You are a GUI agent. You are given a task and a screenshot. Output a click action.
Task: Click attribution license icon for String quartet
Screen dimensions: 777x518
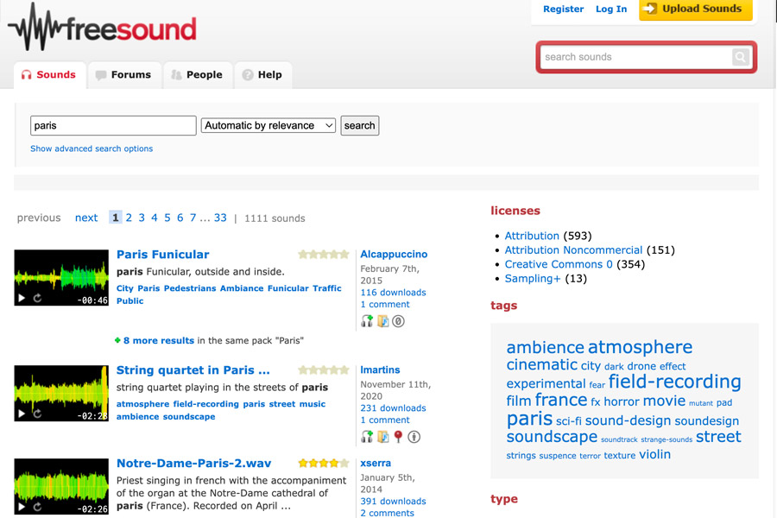[x=414, y=437]
